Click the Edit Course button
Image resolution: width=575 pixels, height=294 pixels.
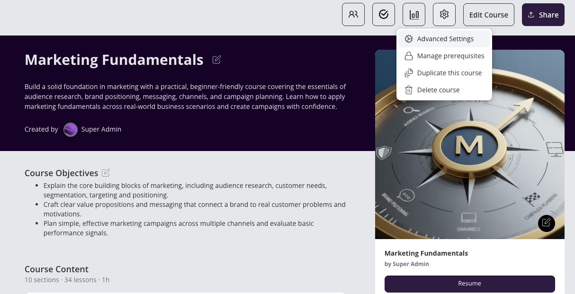(489, 15)
